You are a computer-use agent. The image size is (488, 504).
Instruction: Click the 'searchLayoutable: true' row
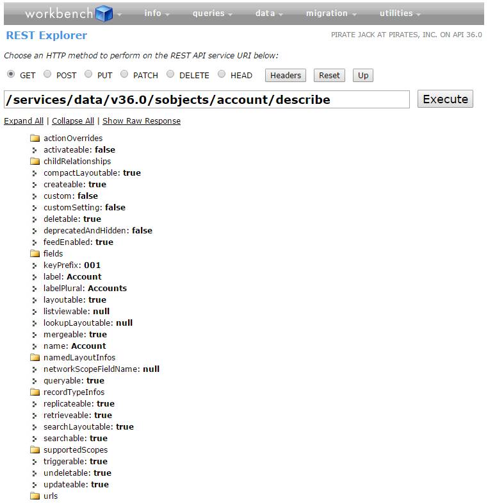coord(88,427)
